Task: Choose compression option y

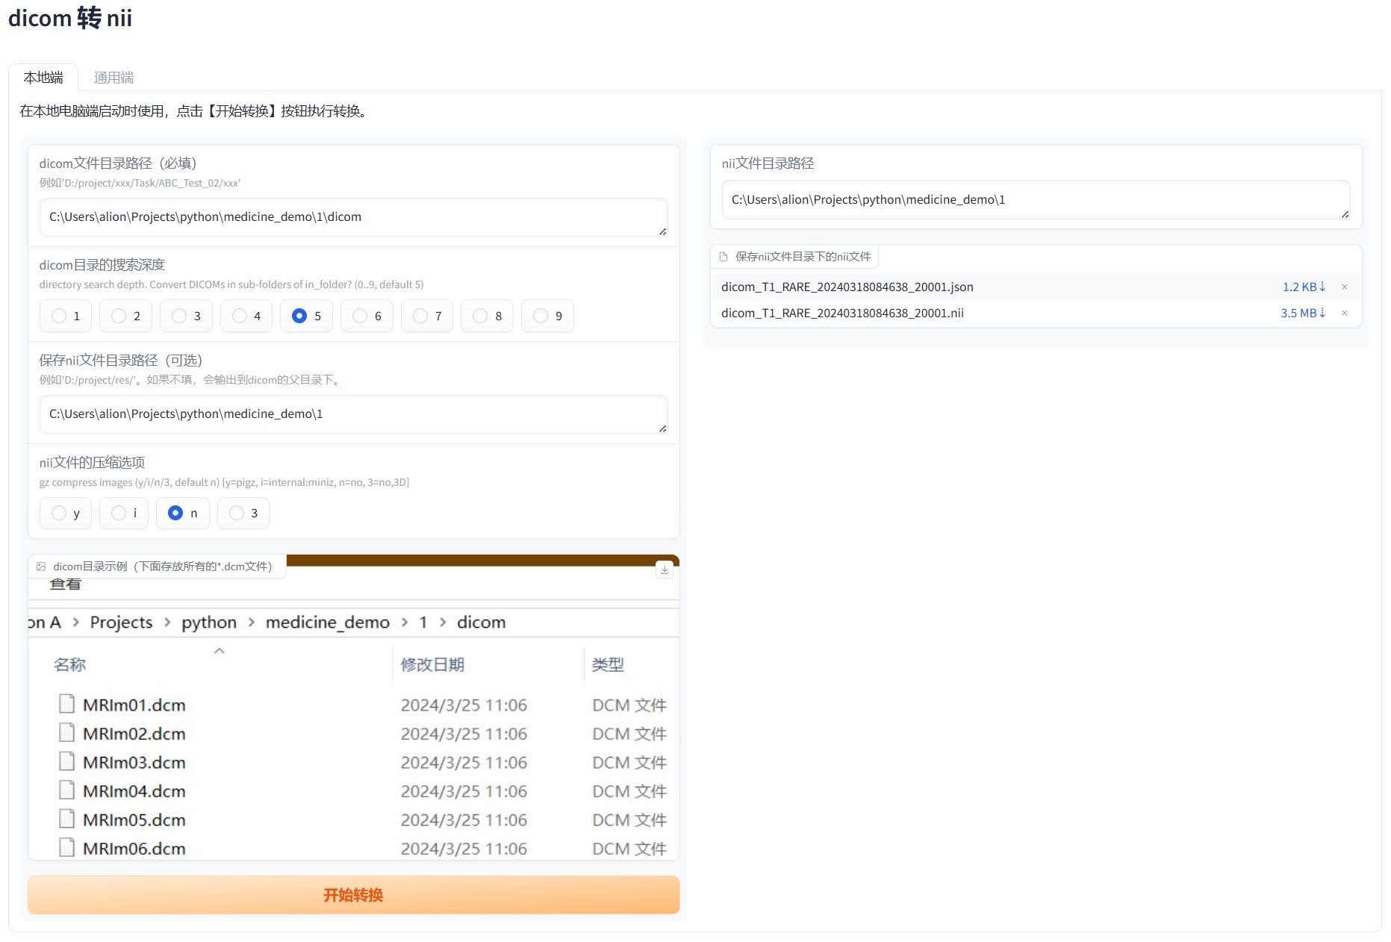Action: click(66, 513)
